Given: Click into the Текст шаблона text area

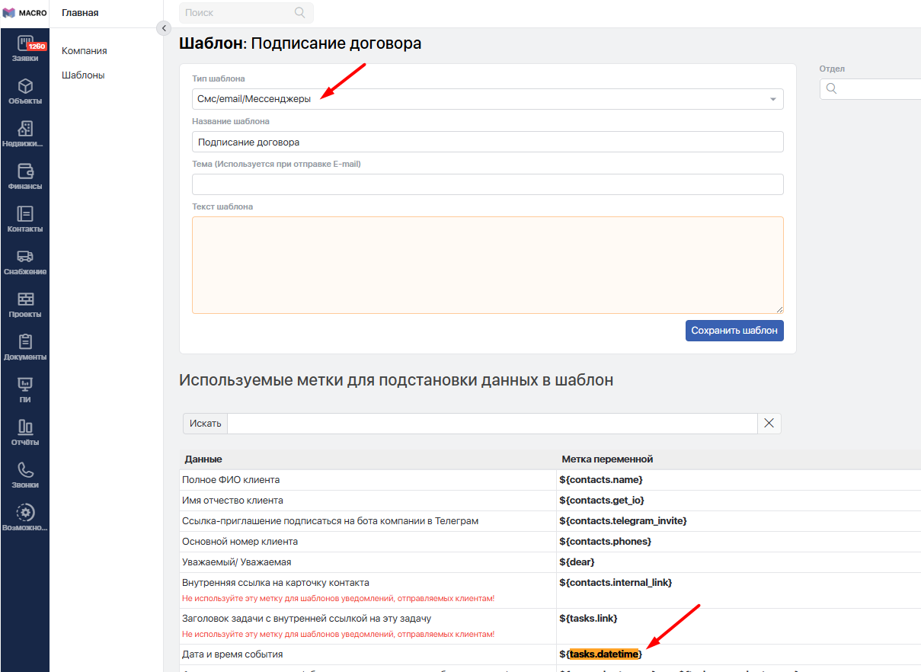Looking at the screenshot, I should (x=488, y=265).
